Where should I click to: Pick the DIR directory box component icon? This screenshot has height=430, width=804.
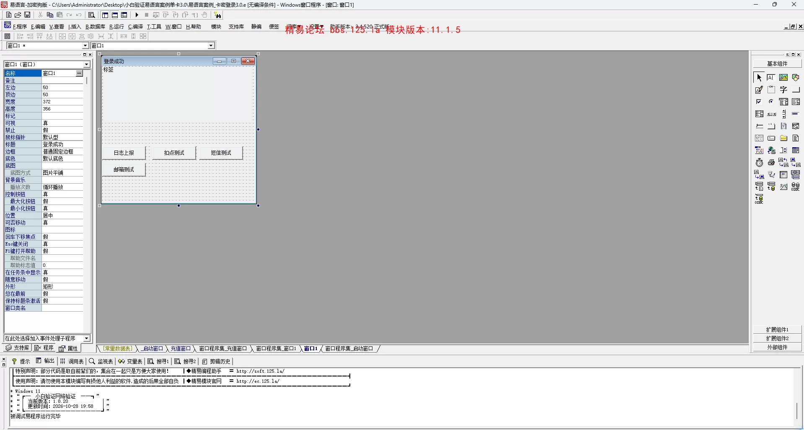click(783, 138)
